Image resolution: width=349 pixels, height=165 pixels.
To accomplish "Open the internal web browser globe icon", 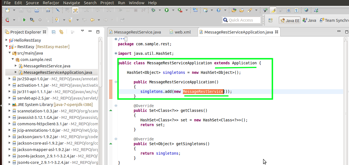I will pyautogui.click(x=306, y=10).
